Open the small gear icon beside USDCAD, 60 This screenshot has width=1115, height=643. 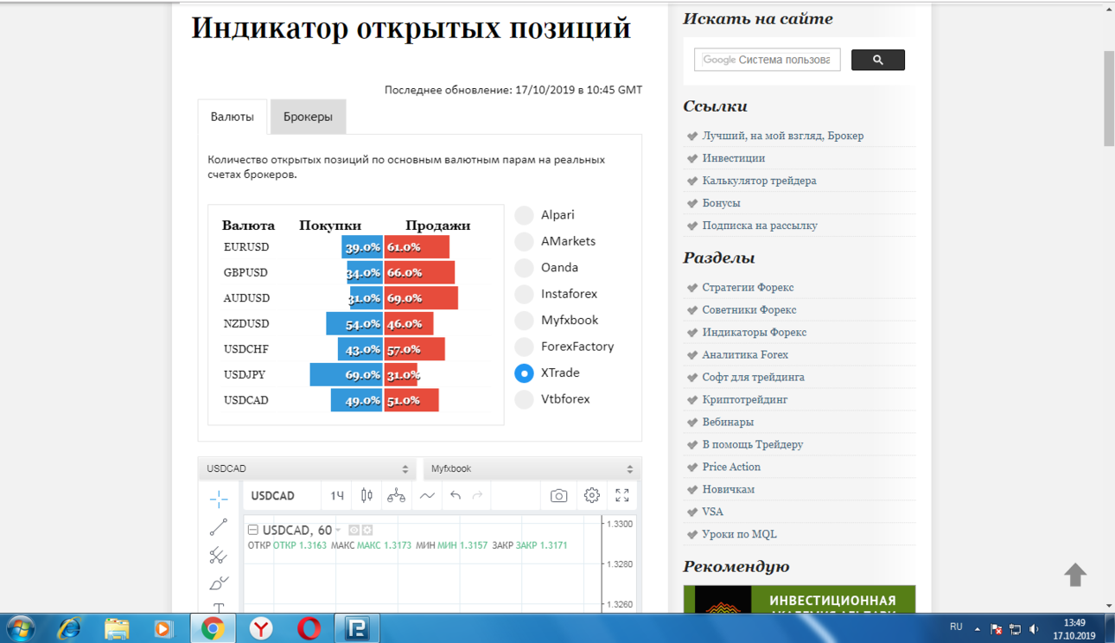pyautogui.click(x=367, y=530)
